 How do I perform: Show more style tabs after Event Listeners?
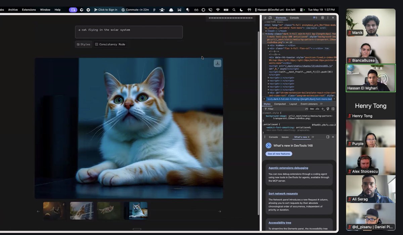(x=321, y=104)
